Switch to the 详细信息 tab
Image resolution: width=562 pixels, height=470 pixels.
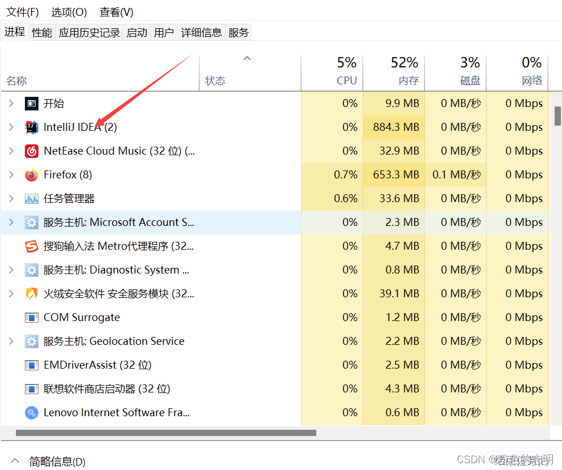pos(201,33)
